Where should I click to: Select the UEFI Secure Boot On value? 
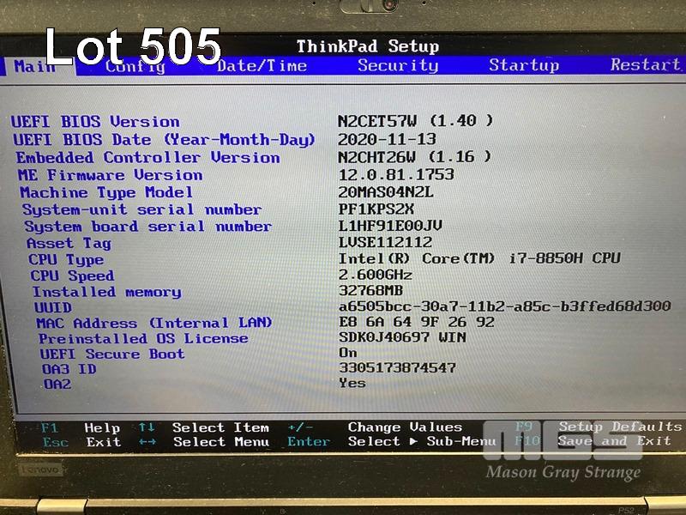[x=348, y=353]
